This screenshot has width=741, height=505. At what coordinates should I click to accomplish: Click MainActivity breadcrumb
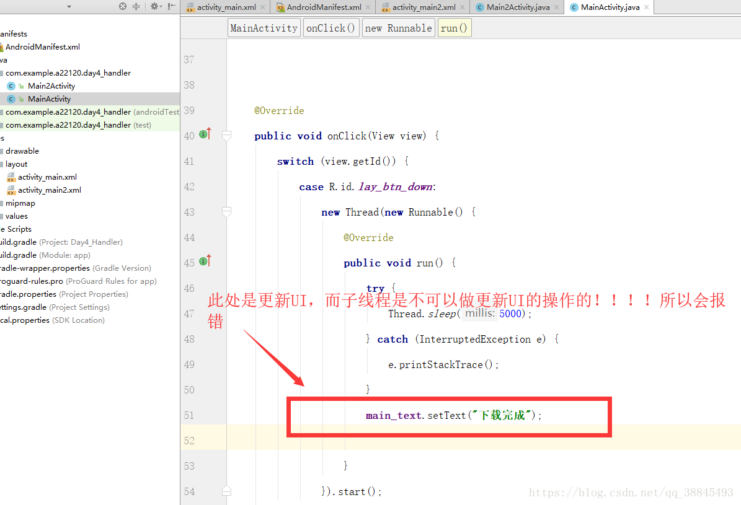coord(264,28)
